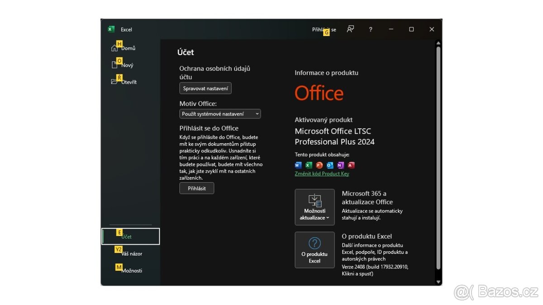
Task: Click the Microsoft Office LTSC Professional Plus 2024 text
Action: point(334,136)
